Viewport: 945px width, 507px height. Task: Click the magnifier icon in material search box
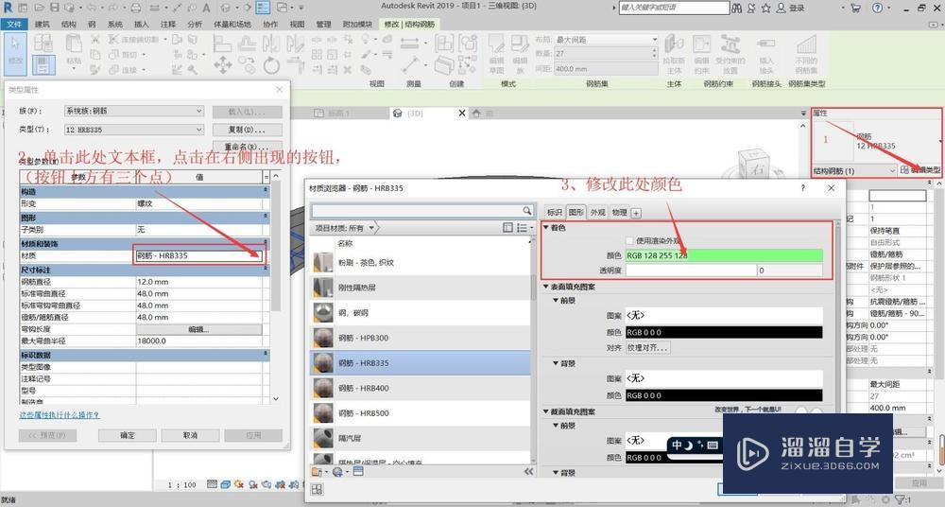pos(526,211)
